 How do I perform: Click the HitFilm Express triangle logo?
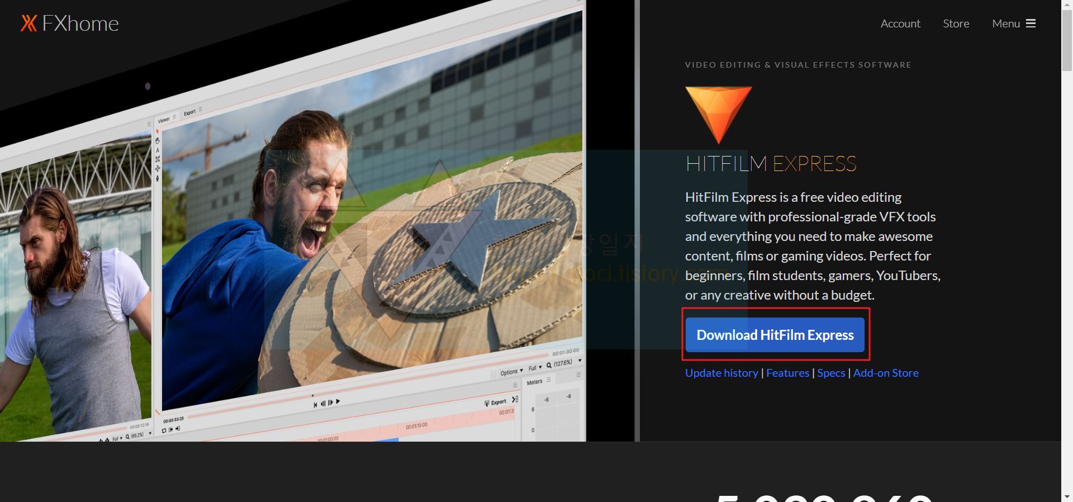719,115
